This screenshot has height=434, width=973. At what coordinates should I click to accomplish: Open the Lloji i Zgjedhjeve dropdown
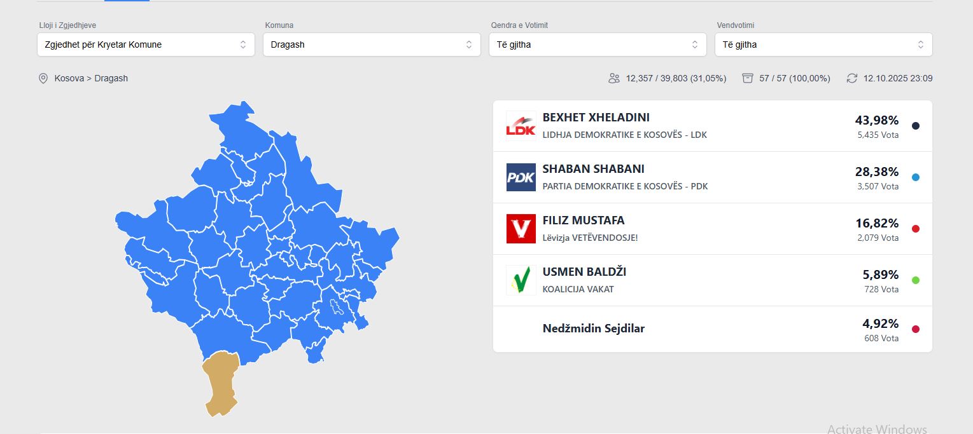coord(146,44)
